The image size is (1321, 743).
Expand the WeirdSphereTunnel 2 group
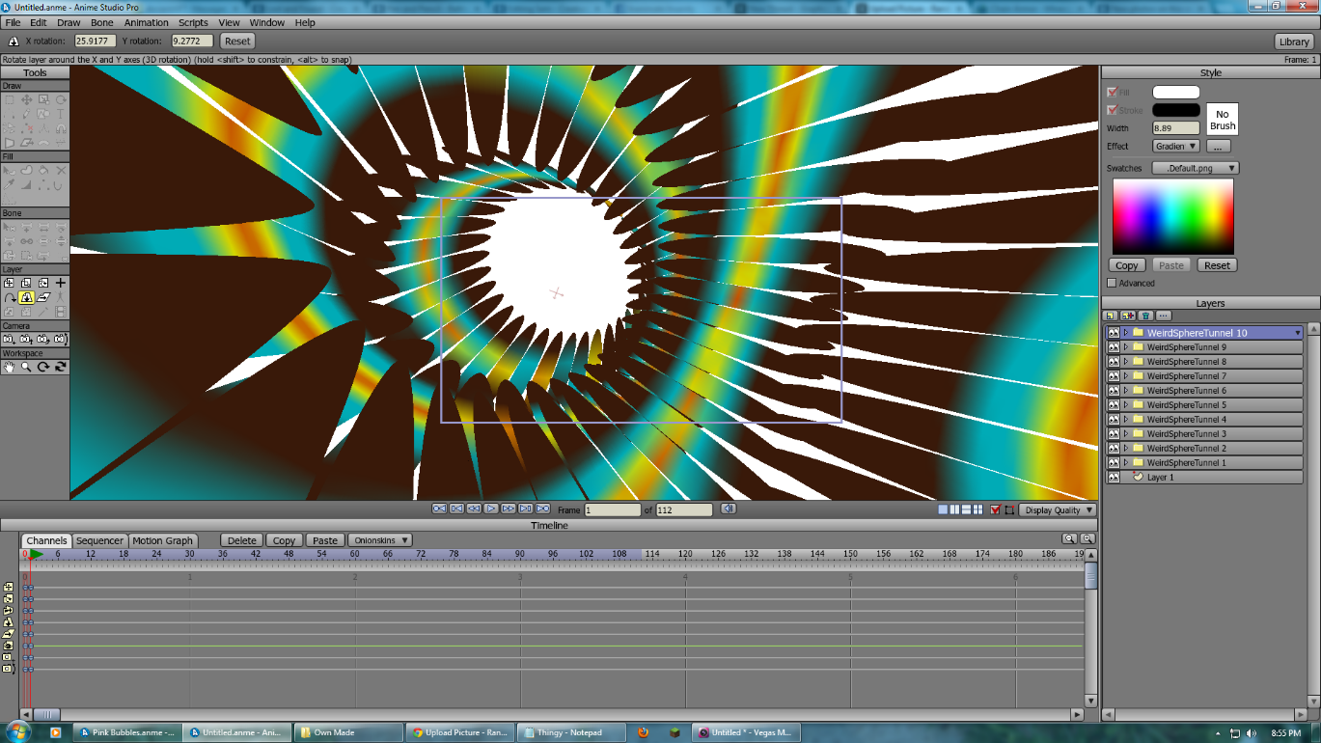pos(1125,448)
